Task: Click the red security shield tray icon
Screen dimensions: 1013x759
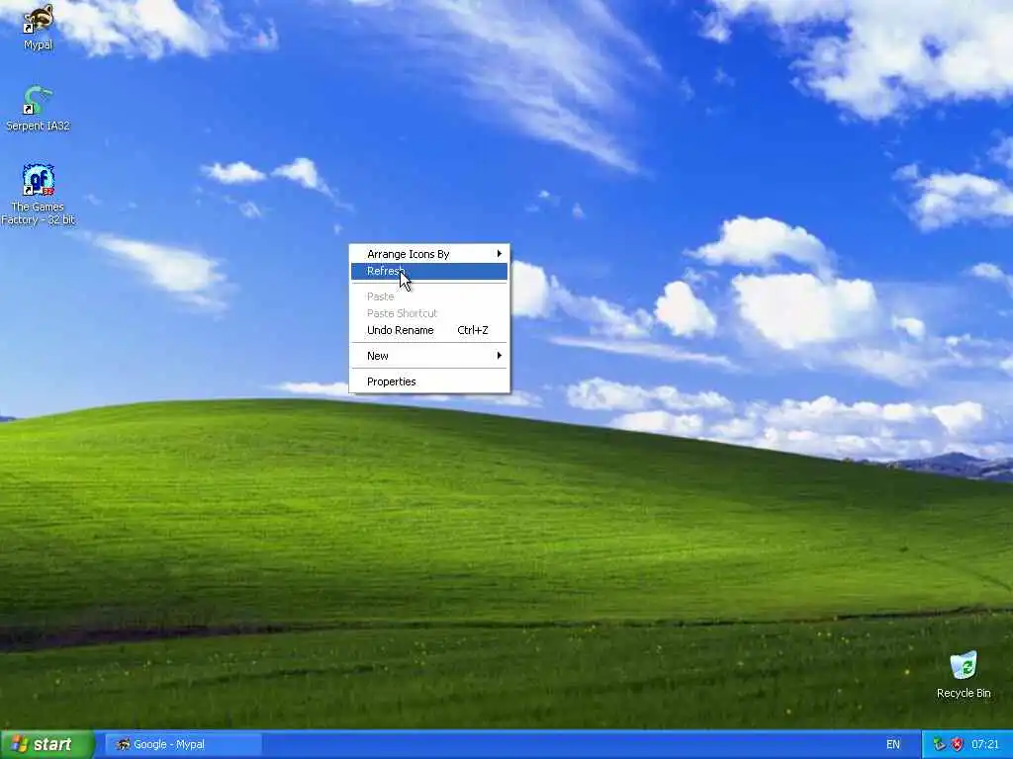Action: coord(957,744)
